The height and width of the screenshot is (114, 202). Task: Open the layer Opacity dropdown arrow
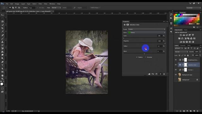click(x=200, y=52)
